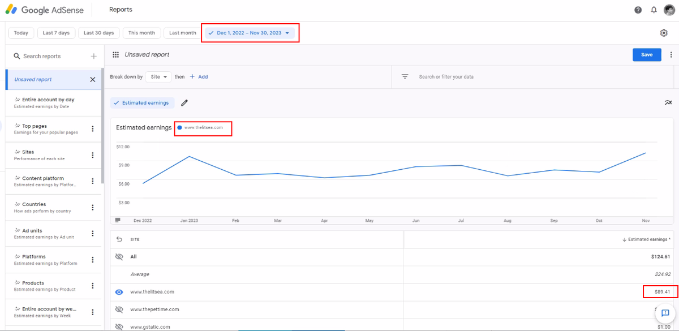Click the Google AdSense logo
679x331 pixels.
pyautogui.click(x=44, y=10)
